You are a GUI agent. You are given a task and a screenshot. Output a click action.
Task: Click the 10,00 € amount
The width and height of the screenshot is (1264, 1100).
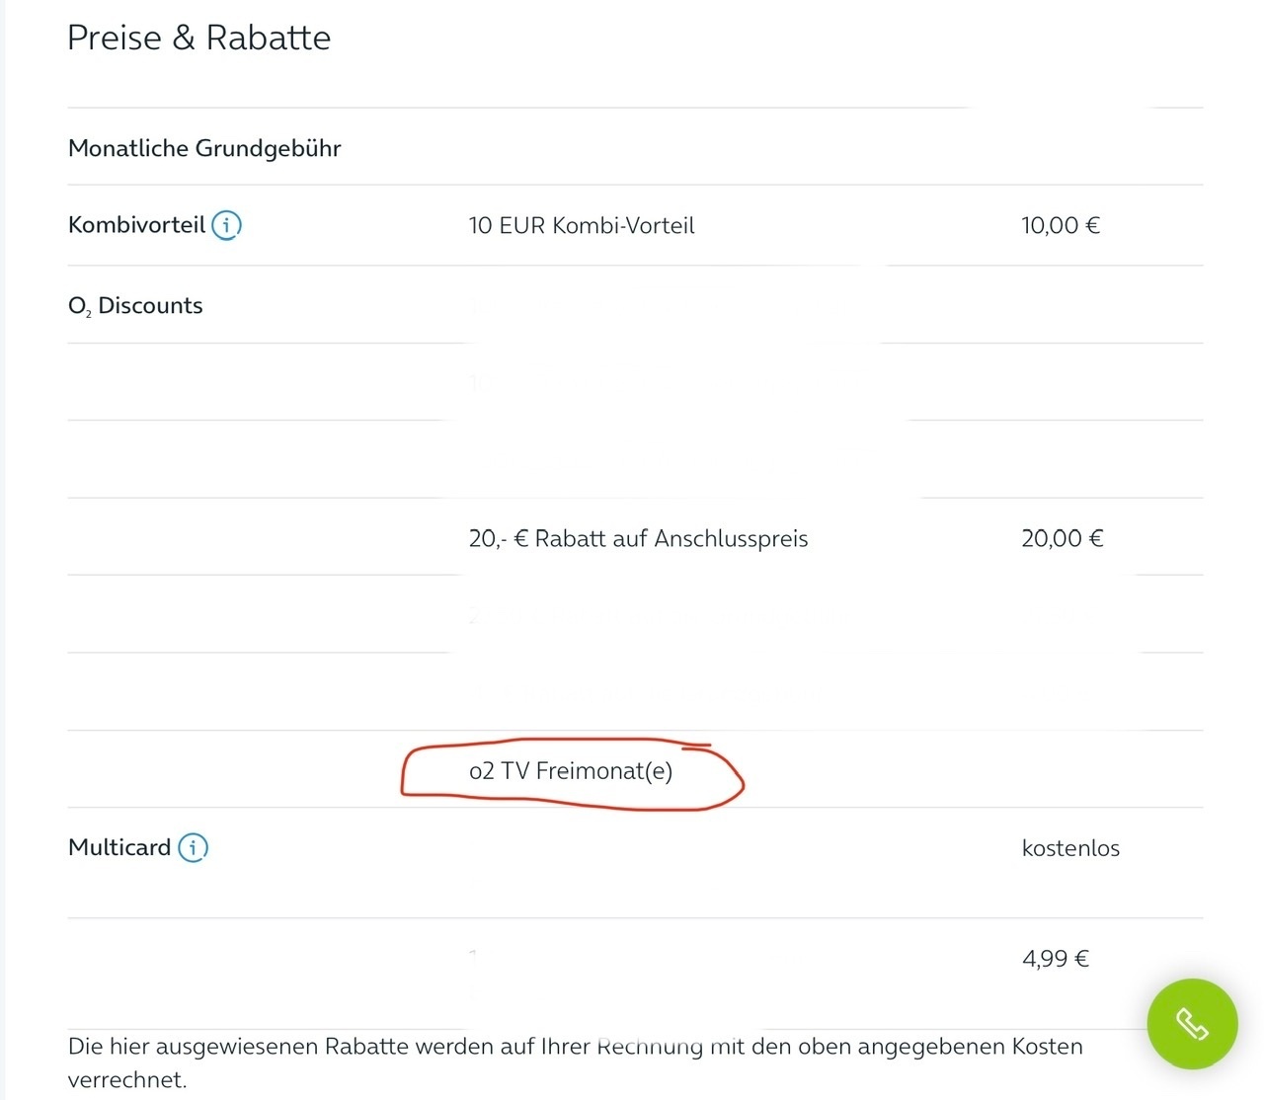pos(1061,226)
